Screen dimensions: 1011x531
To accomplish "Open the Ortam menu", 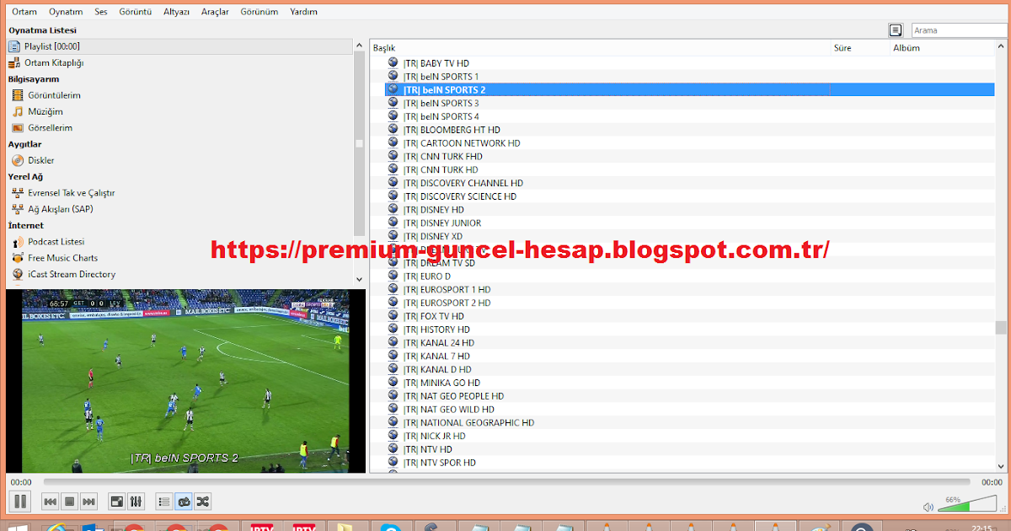I will [24, 12].
